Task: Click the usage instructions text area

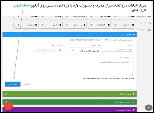Action: click(70, 66)
